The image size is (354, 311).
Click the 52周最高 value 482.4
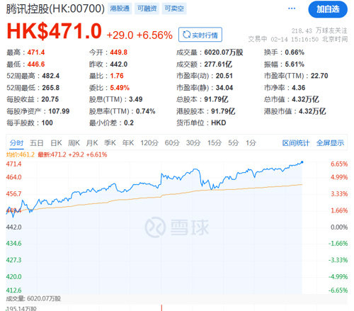click(x=50, y=76)
